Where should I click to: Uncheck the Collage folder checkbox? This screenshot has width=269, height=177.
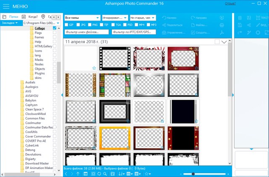[55, 28]
